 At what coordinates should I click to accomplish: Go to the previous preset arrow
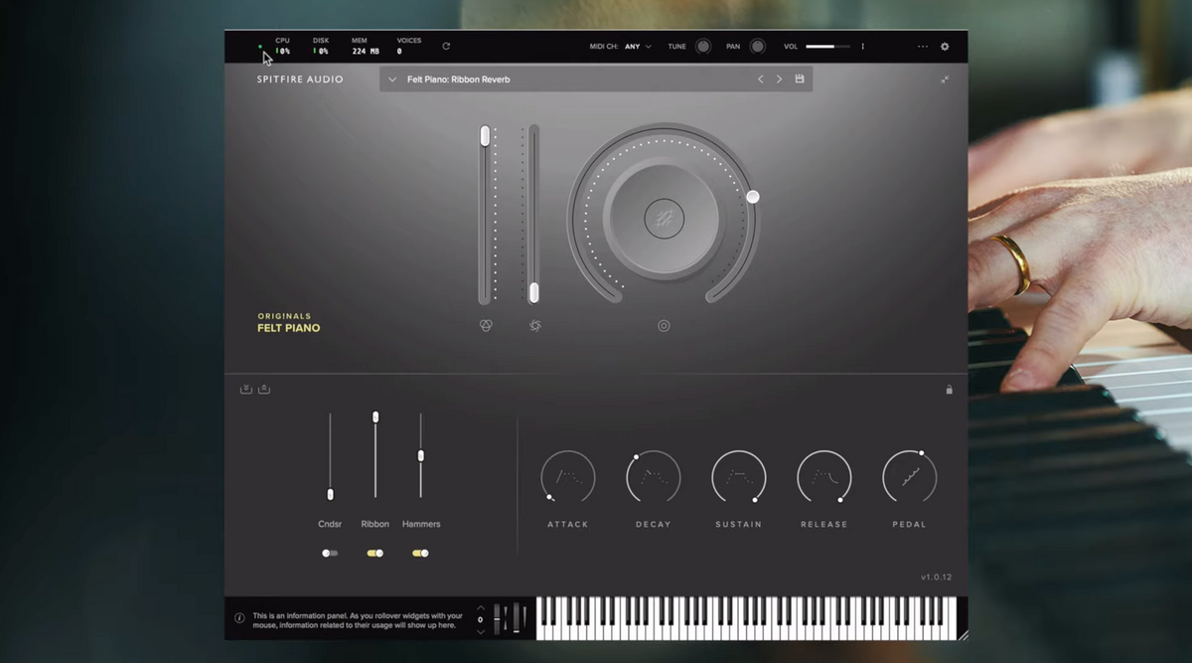pos(761,80)
